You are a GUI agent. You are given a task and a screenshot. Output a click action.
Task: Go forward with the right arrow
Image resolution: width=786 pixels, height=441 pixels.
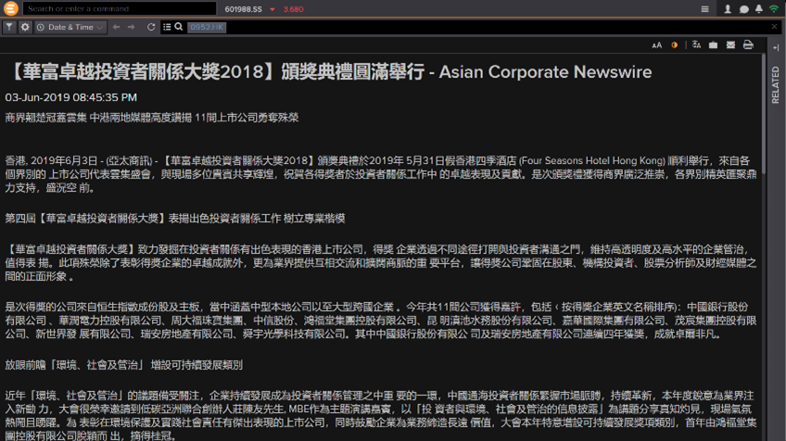(x=132, y=27)
